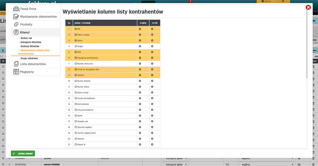Select Status vat in the Klienci submenu
318x166 pixels.
pos(26,38)
